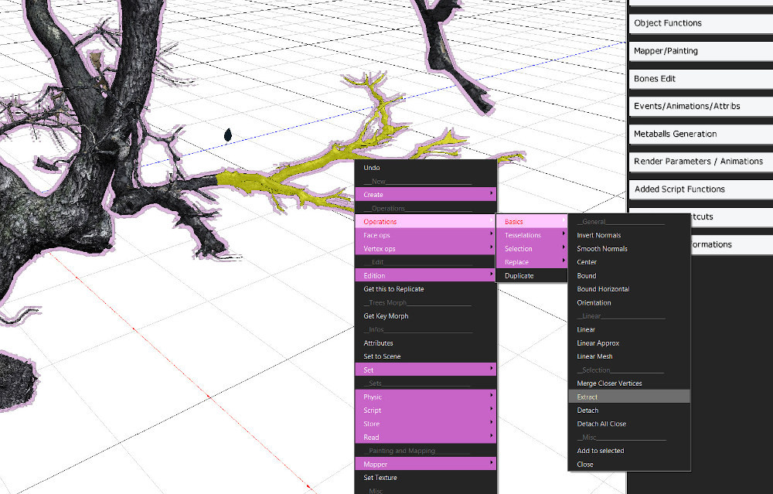Open Events/Animations/Attribs panel
The height and width of the screenshot is (494, 773).
701,106
